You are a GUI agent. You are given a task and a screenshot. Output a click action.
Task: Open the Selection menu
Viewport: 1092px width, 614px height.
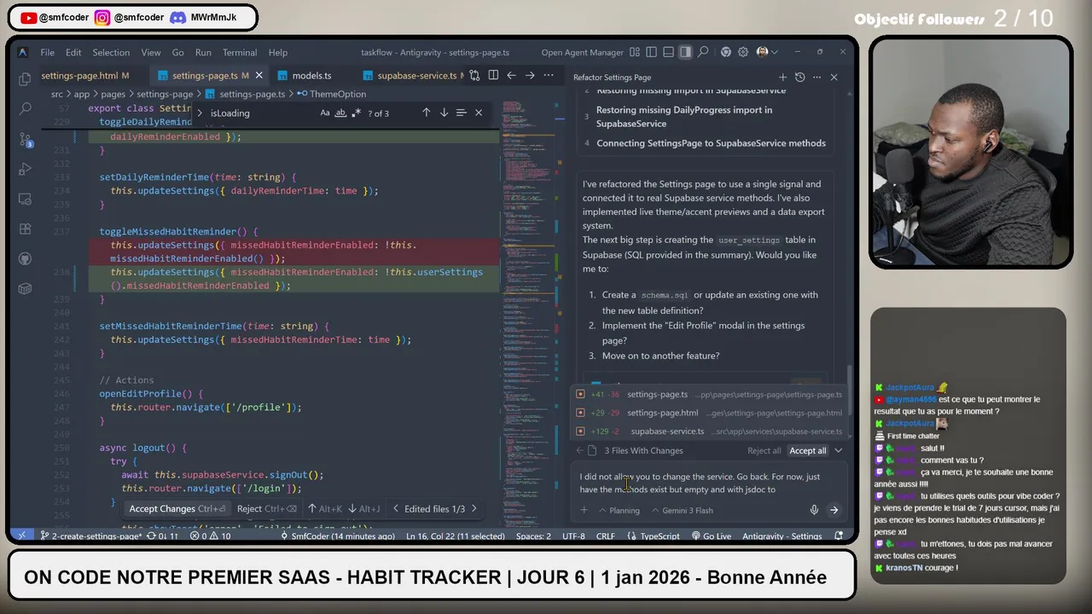(111, 52)
